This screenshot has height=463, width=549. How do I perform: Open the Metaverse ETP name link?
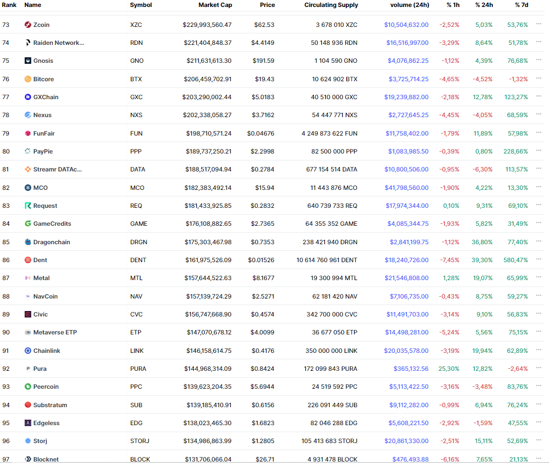click(x=55, y=332)
